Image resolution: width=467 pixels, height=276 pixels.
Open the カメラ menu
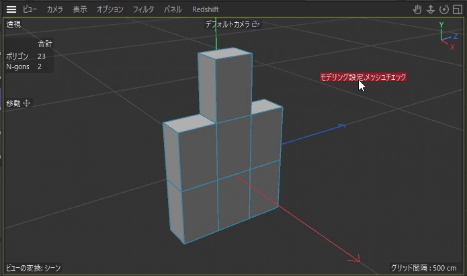coord(55,9)
